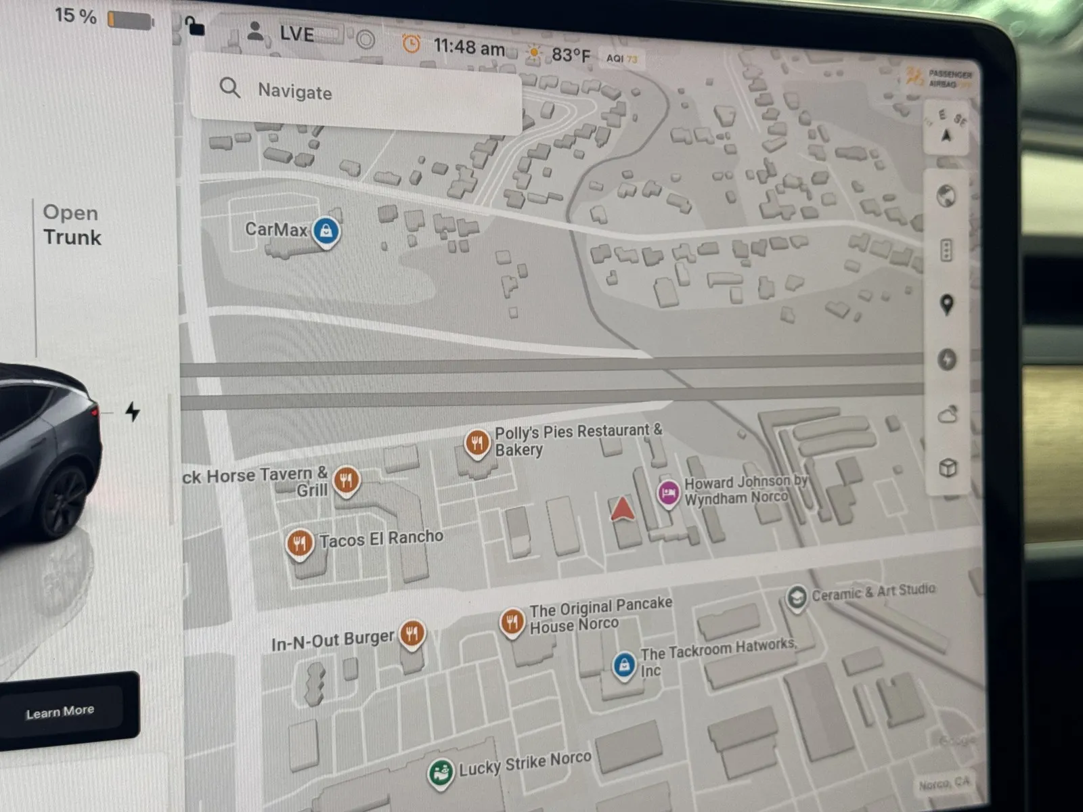Click the Navigate search field

tap(356, 93)
